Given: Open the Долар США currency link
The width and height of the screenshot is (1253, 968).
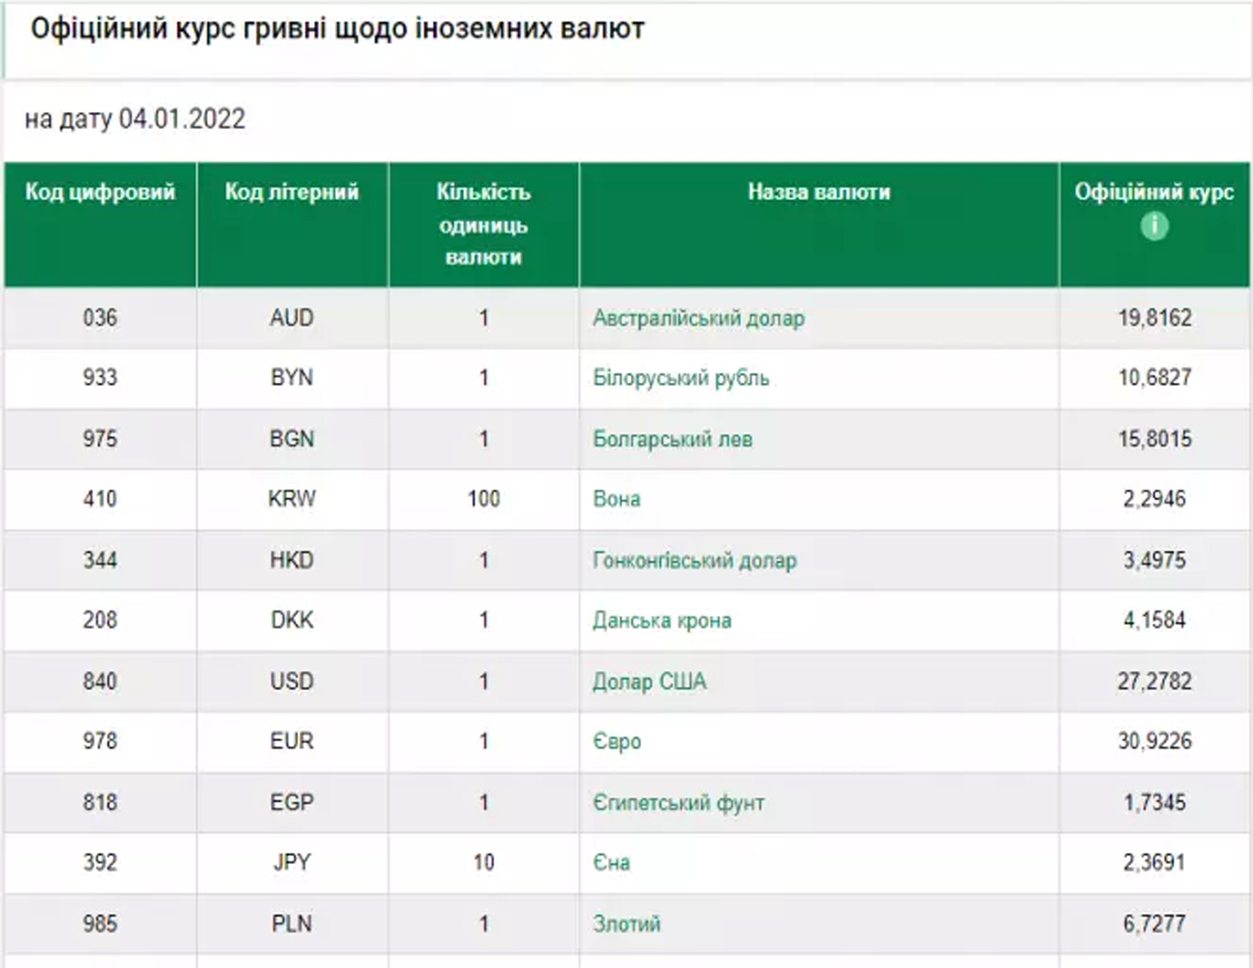Looking at the screenshot, I should 649,682.
